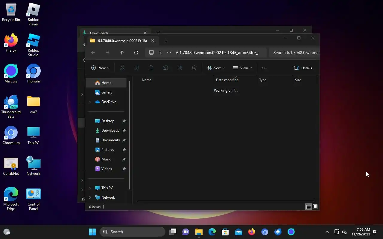This screenshot has width=383, height=239.
Task: Open the See more ellipsis menu
Action: (264, 68)
